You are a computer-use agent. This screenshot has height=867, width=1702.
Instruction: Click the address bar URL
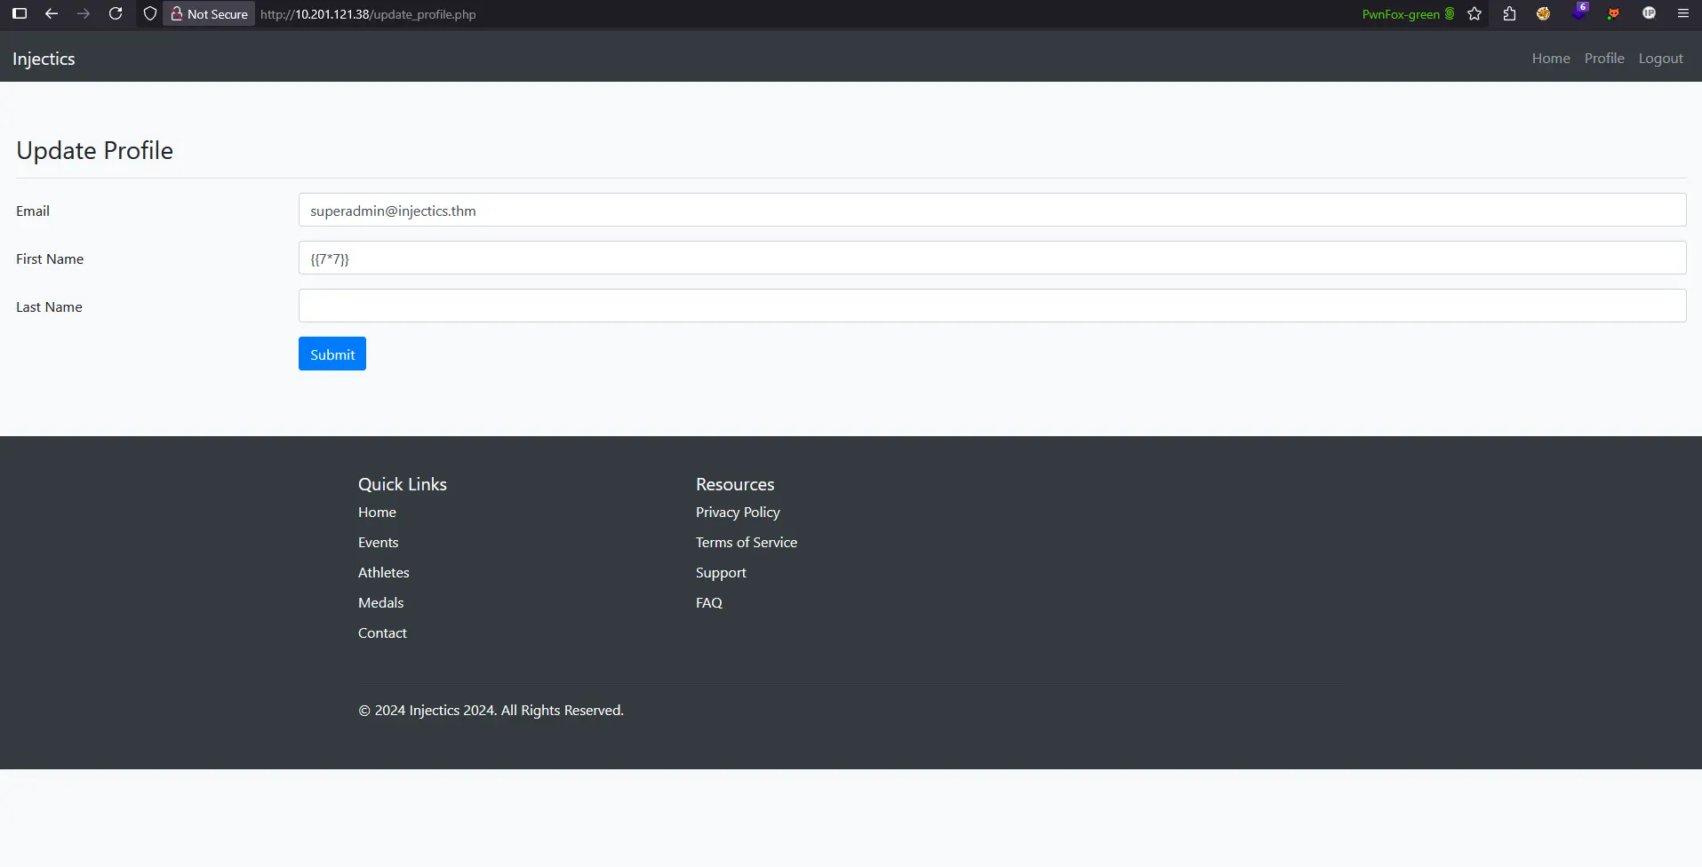pos(367,14)
